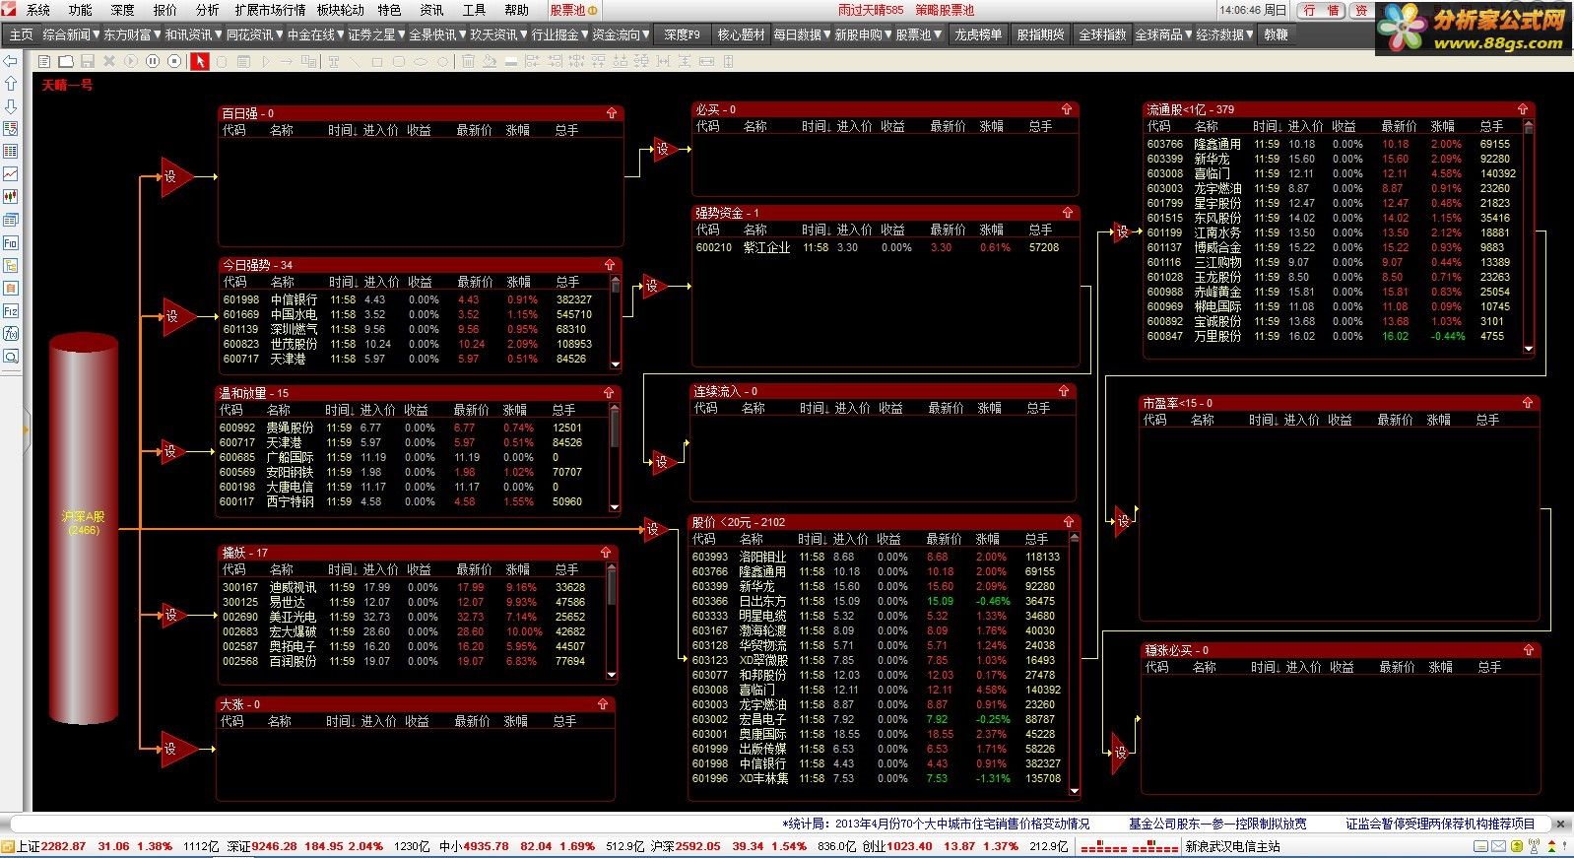
Task: Click the down arrow in left sidebar
Action: point(11,106)
